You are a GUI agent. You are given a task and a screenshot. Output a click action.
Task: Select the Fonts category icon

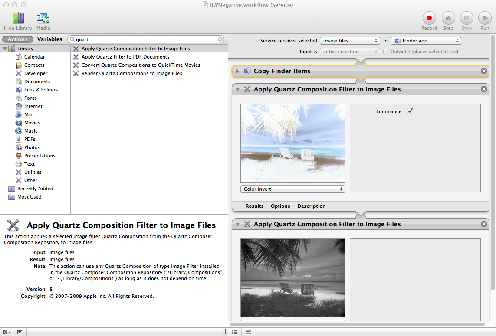coord(19,98)
